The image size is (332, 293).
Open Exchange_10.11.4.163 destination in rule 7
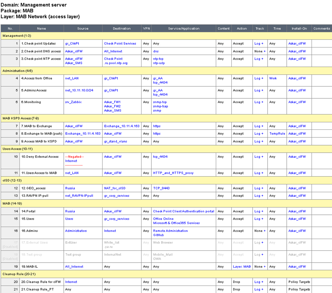point(122,126)
